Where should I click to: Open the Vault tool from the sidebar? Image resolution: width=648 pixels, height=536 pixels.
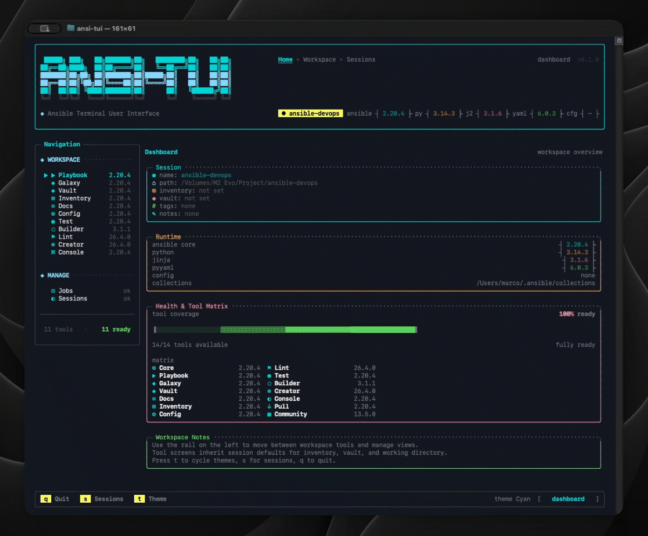pyautogui.click(x=68, y=190)
